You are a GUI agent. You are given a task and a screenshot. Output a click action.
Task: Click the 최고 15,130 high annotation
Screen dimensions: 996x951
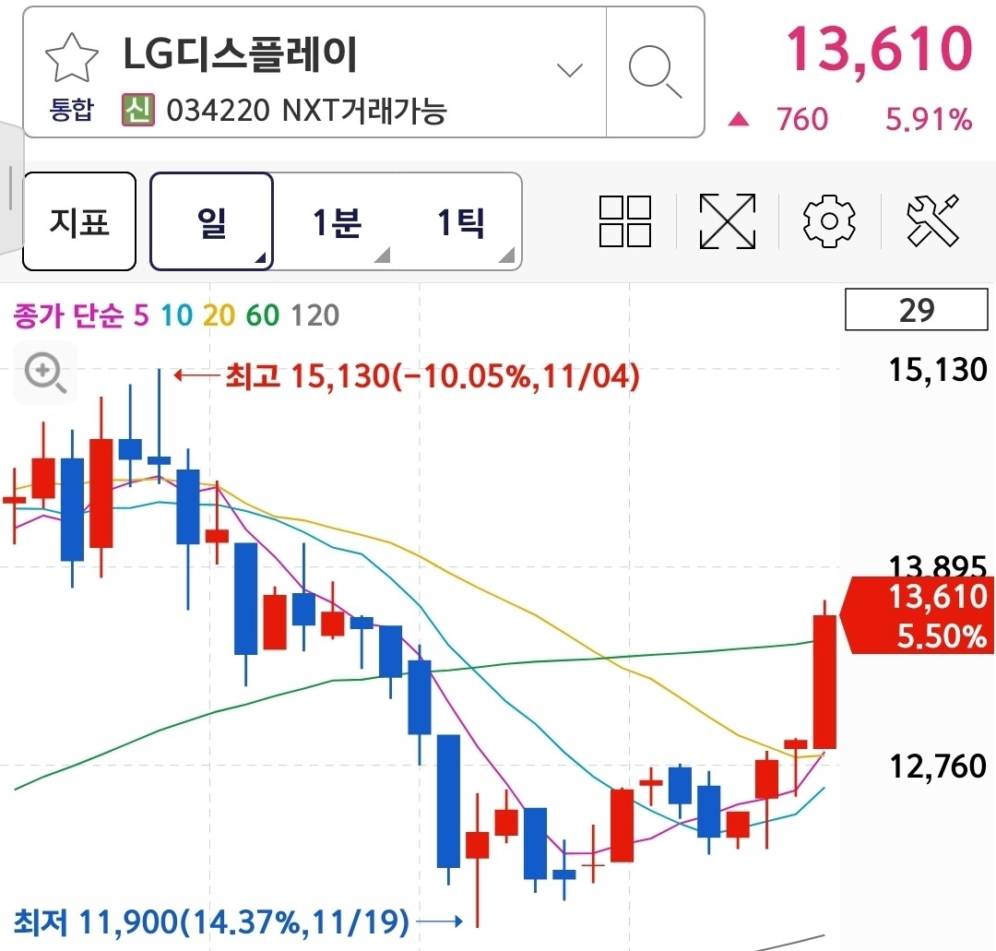pos(432,376)
